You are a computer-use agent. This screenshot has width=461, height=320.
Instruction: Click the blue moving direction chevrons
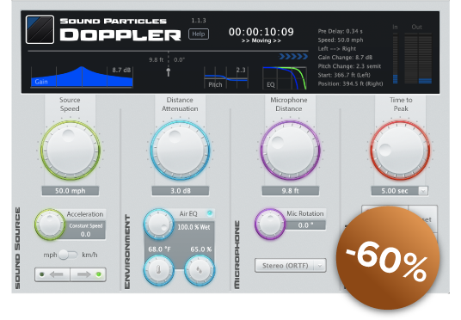293,56
